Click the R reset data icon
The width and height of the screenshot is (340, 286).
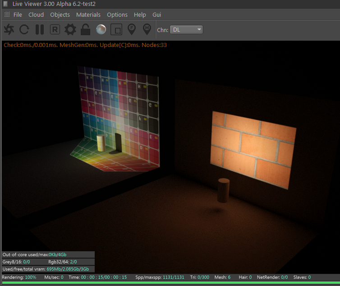tap(55, 30)
